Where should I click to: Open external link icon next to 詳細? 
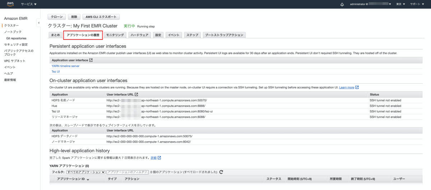pos(159,158)
